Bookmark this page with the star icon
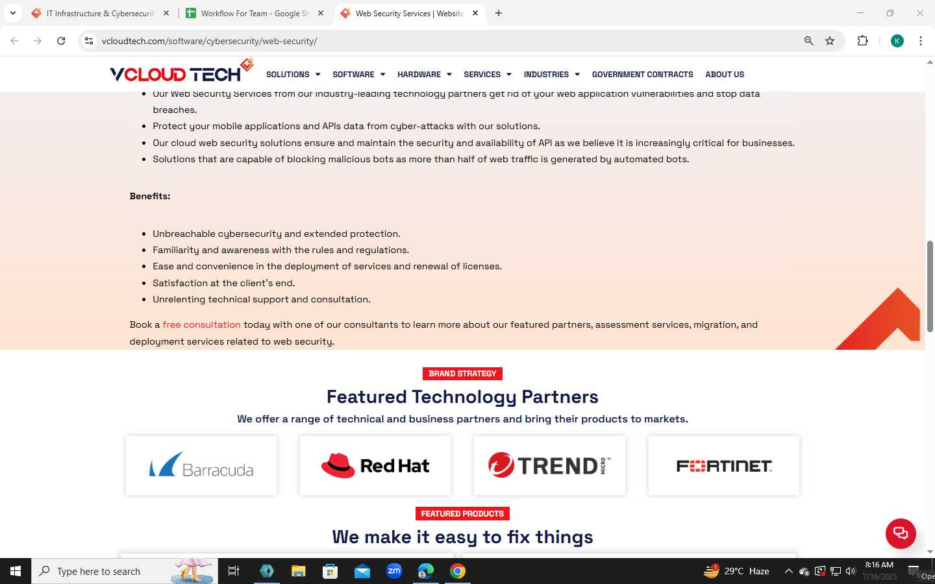935x584 pixels. click(830, 41)
